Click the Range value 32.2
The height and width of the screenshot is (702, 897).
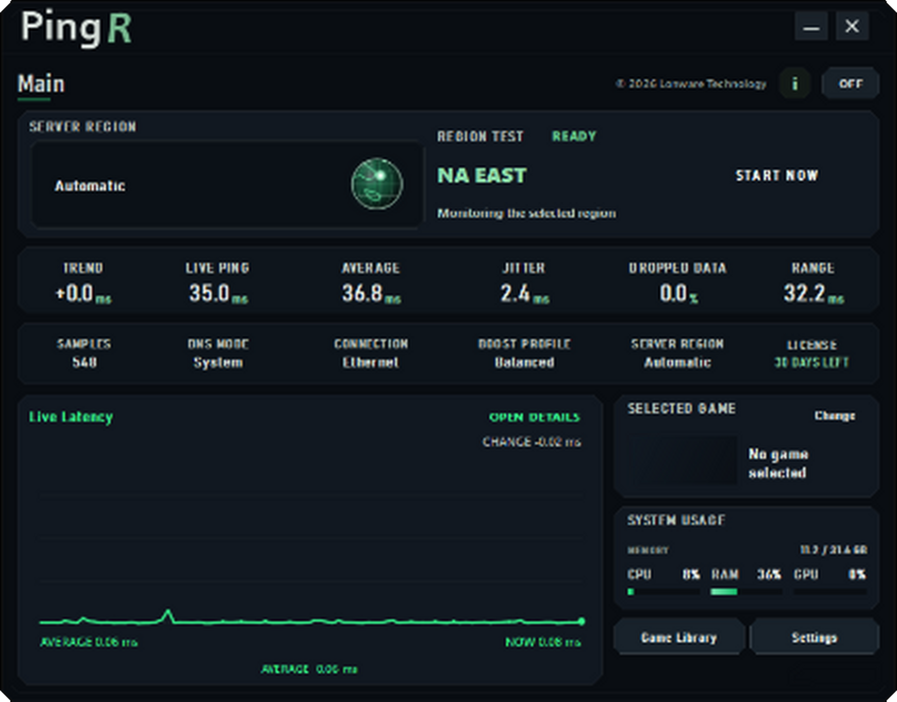coord(804,293)
